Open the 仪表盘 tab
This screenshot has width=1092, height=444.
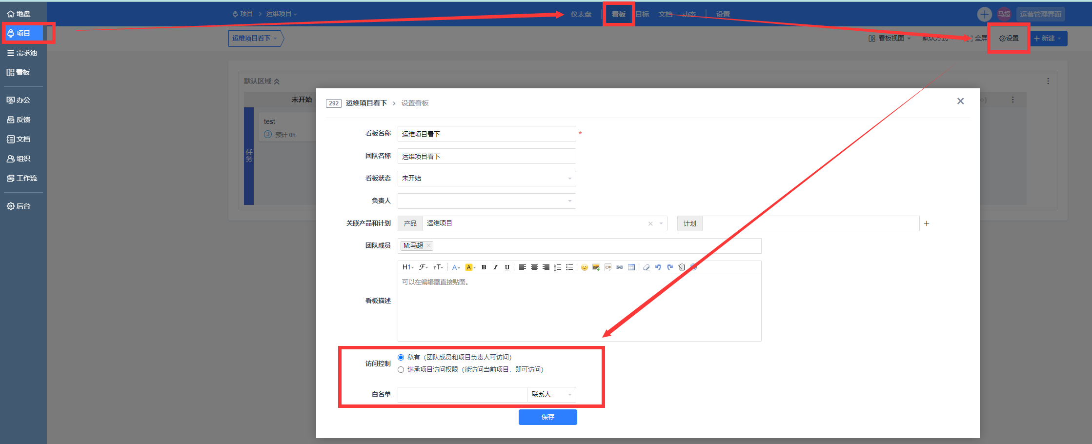[x=581, y=14]
